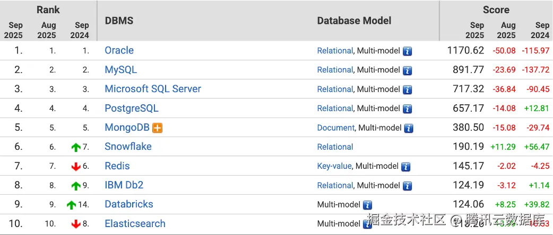
Task: Open the MySQL DBMS link
Action: pos(120,70)
